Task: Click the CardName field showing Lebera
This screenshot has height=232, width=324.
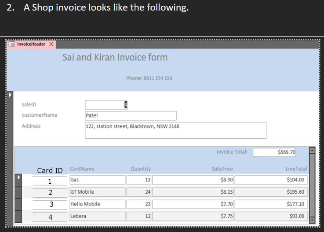Action: (97, 216)
